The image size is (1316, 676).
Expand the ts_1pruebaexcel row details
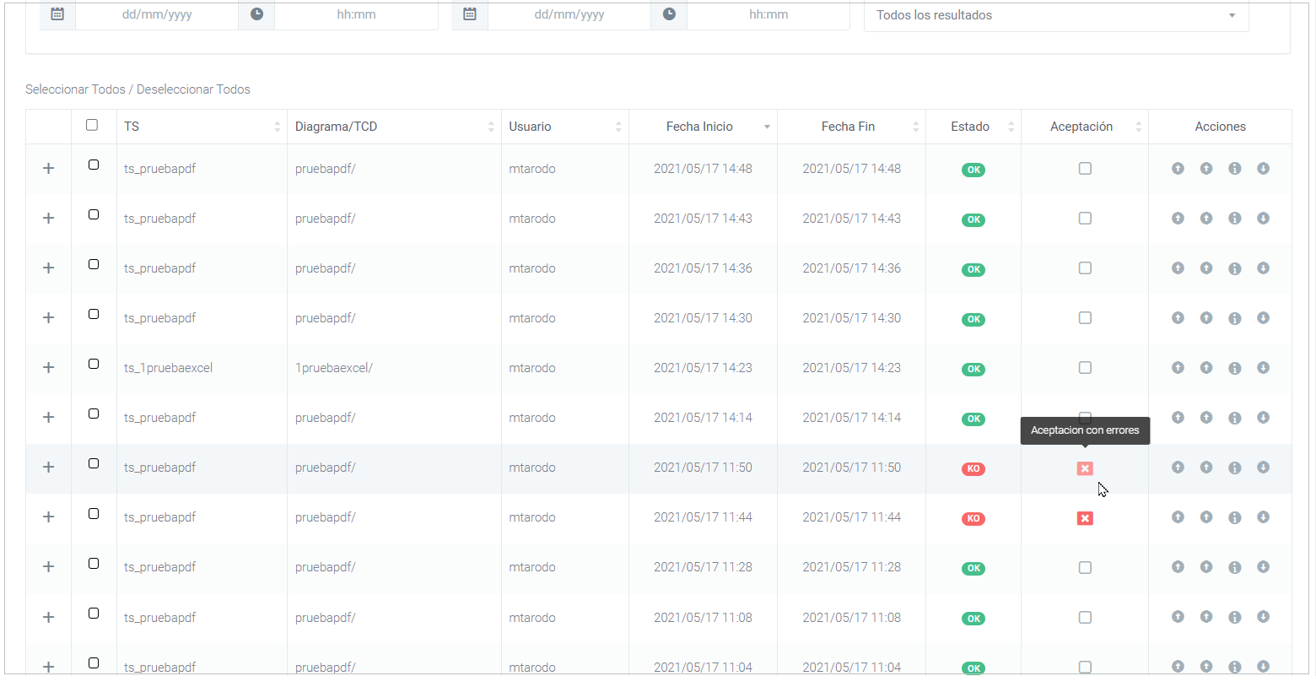[49, 368]
